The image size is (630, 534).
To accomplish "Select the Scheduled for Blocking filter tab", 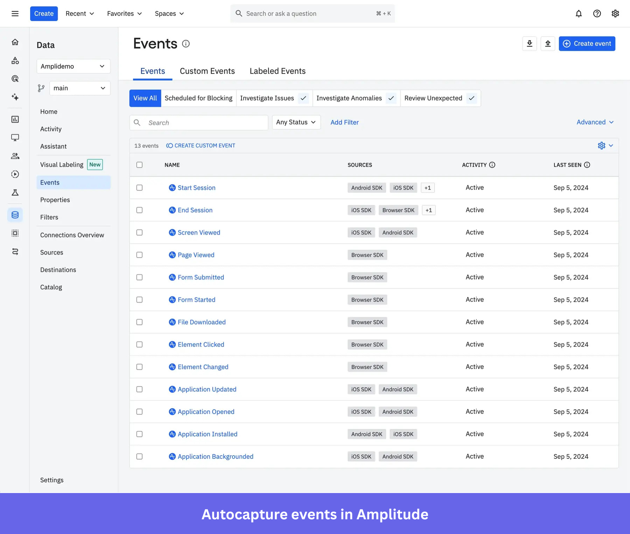I will click(x=198, y=98).
